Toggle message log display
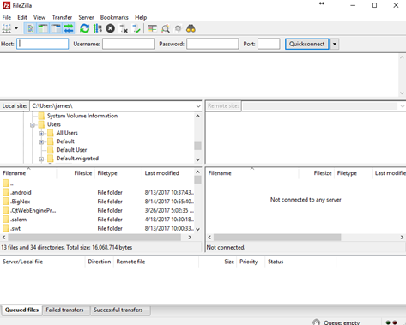 [x=31, y=28]
